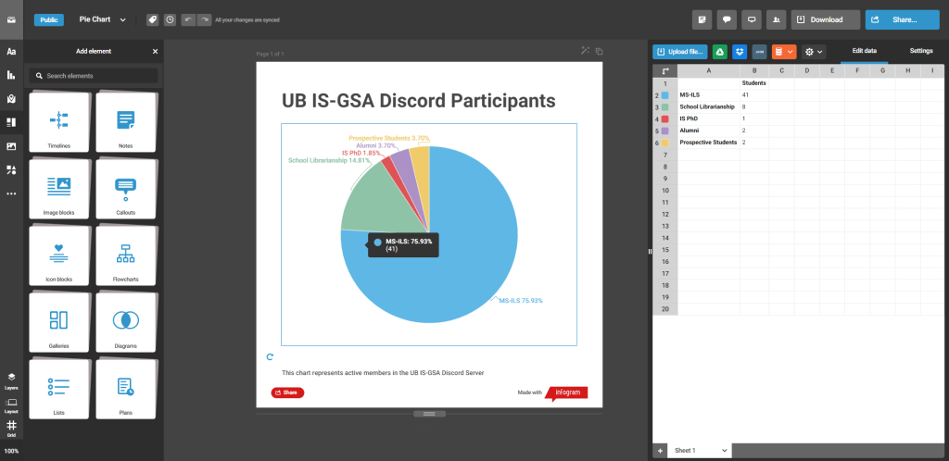Expand the Pie Chart title dropdown

click(122, 19)
